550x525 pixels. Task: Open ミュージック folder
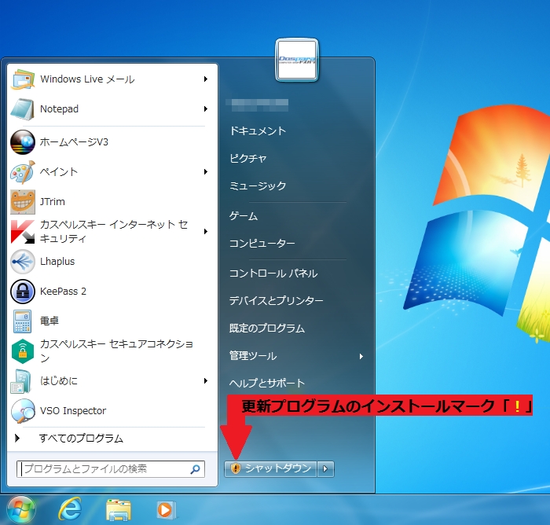[x=258, y=185]
